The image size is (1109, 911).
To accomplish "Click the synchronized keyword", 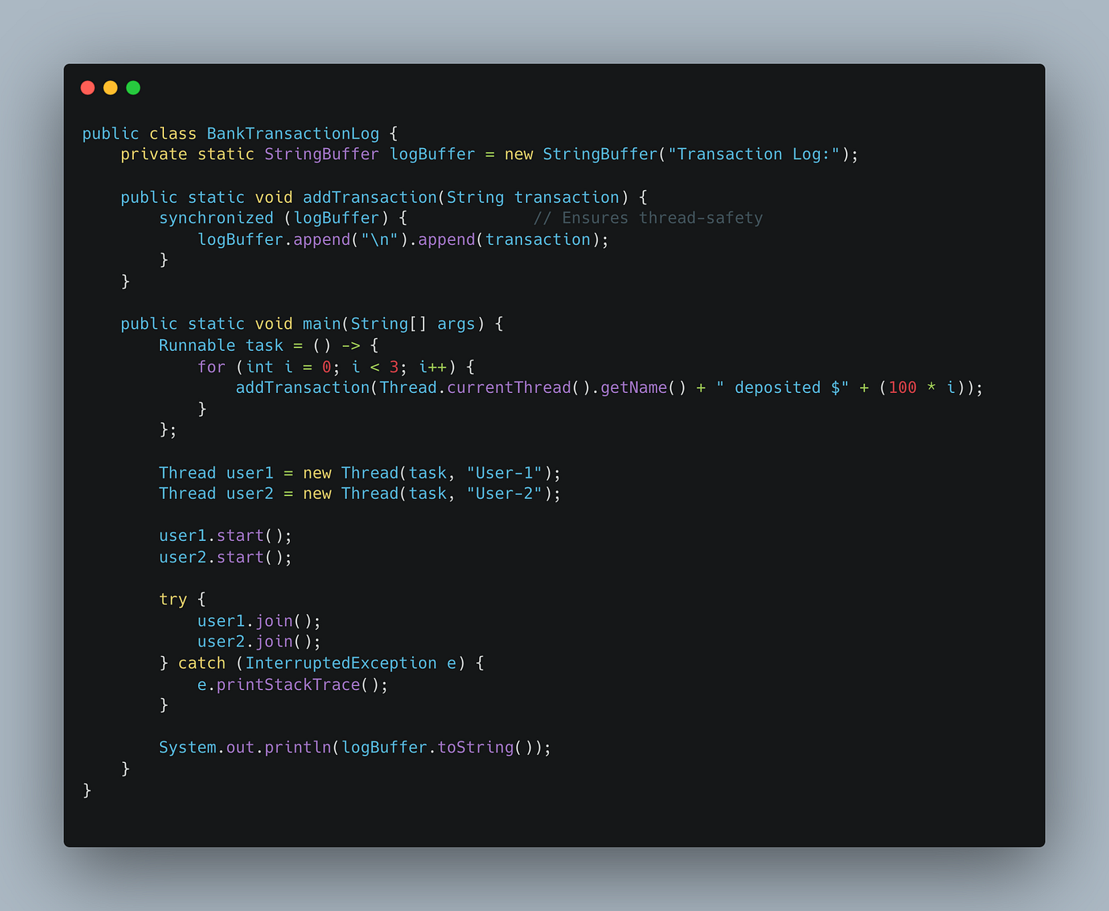I will tap(216, 218).
